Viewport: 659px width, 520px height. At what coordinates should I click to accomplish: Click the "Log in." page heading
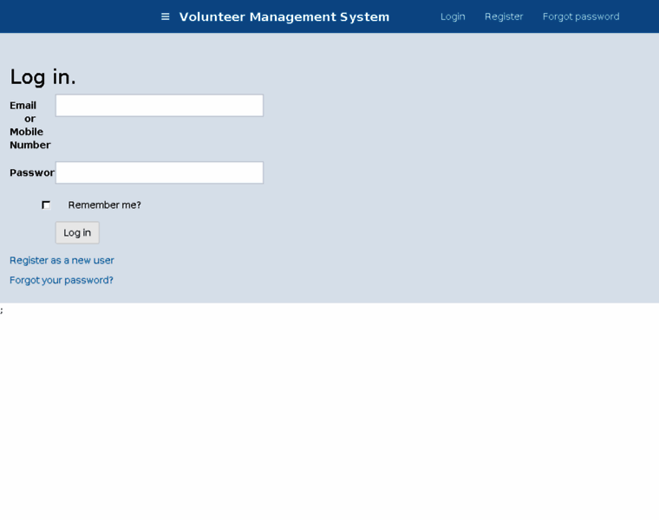(x=42, y=77)
